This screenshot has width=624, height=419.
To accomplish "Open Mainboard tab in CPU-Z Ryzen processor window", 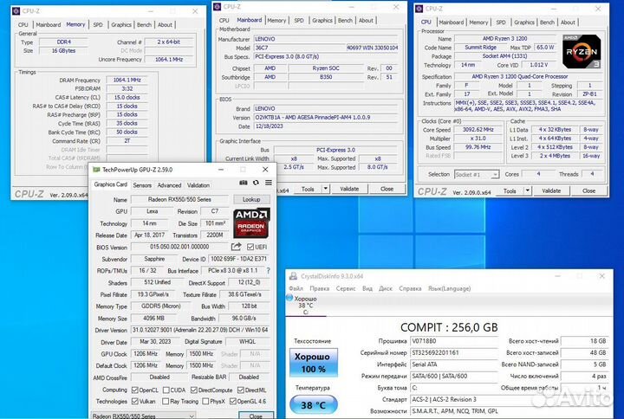I will (452, 23).
